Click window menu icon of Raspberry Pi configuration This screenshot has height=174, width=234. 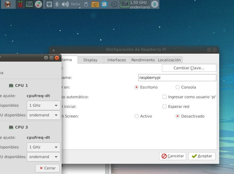[x=54, y=50]
